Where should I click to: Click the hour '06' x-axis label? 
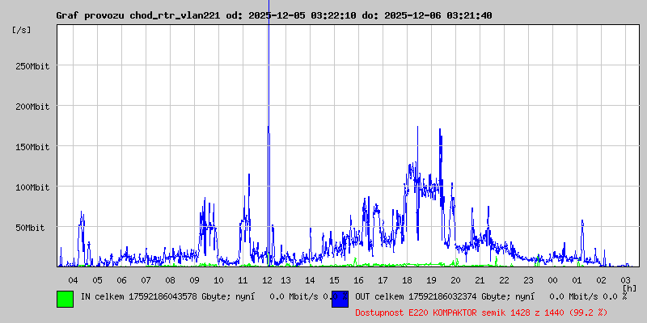pos(122,280)
